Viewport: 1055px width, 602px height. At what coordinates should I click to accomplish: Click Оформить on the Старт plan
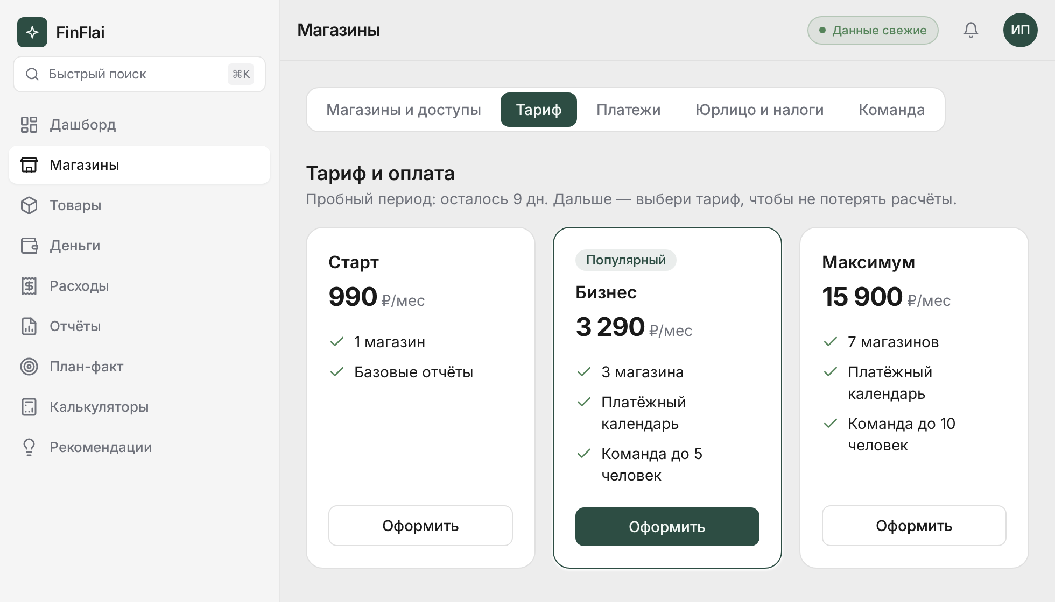(420, 526)
